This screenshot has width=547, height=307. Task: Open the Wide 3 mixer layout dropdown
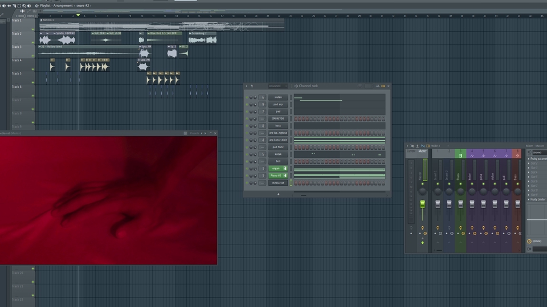coord(440,146)
